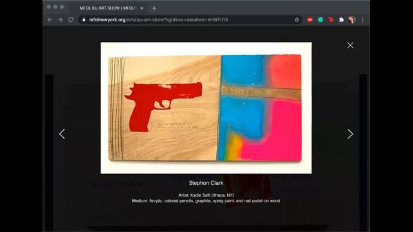The height and width of the screenshot is (232, 413).
Task: Open the Chrome three-dot menu
Action: (x=363, y=20)
